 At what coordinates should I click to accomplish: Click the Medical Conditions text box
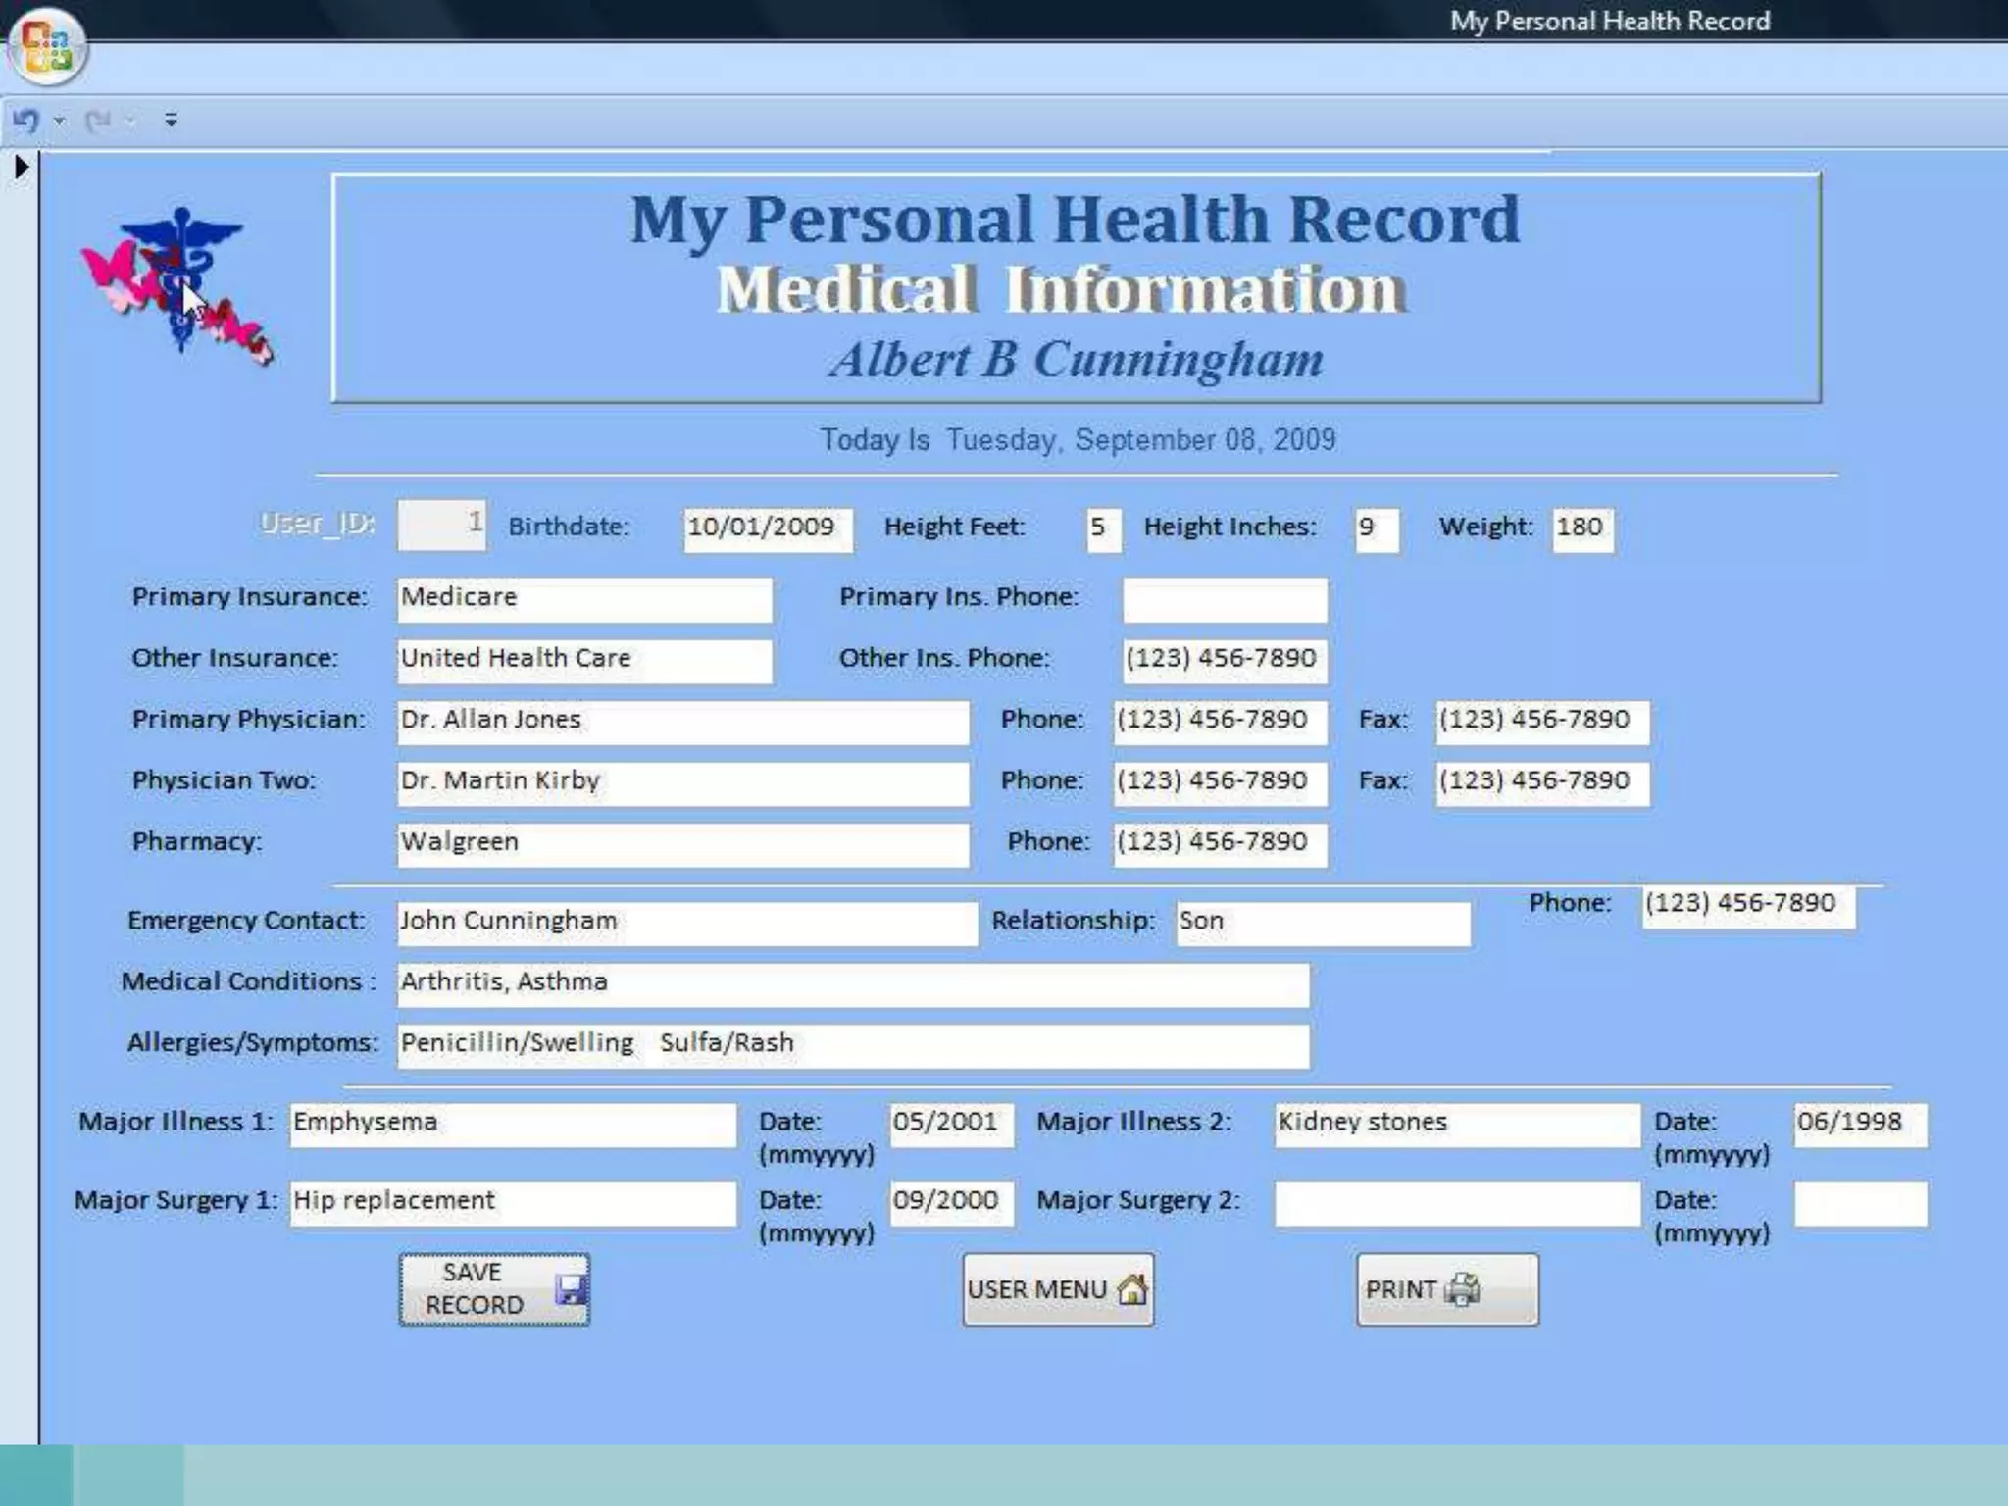(x=852, y=983)
